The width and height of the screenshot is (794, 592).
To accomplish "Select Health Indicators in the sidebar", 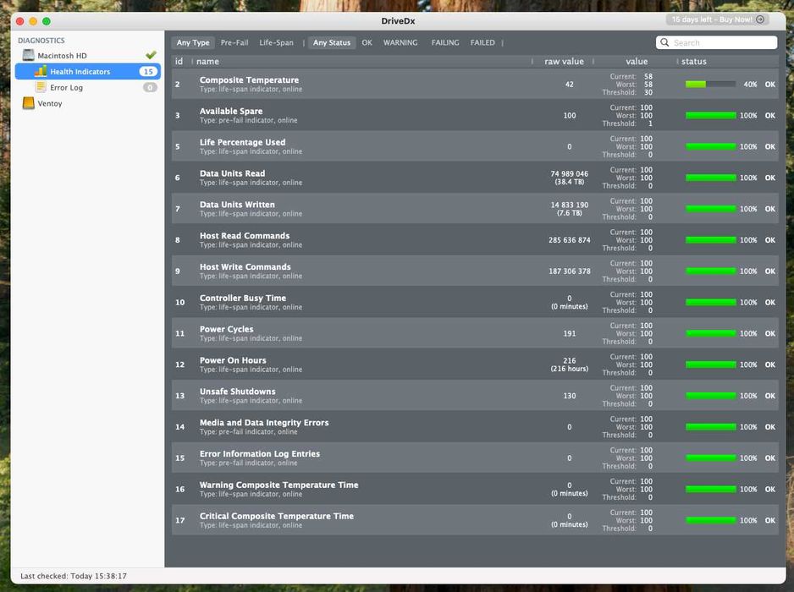I will (x=87, y=71).
